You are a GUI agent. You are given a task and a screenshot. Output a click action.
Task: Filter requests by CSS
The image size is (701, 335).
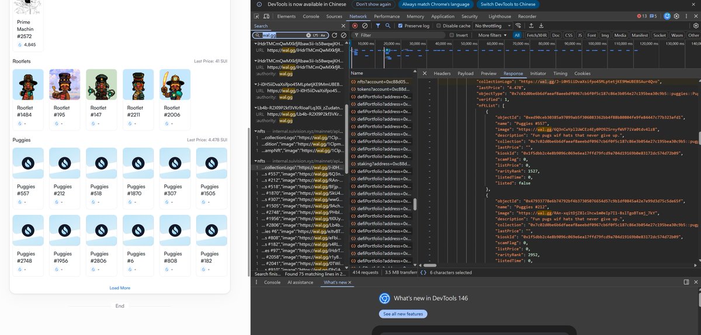tap(568, 35)
